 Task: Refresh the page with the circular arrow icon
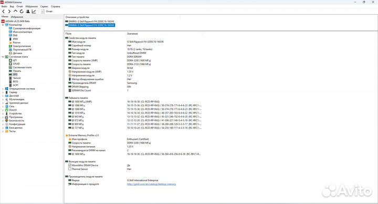[x=22, y=12]
